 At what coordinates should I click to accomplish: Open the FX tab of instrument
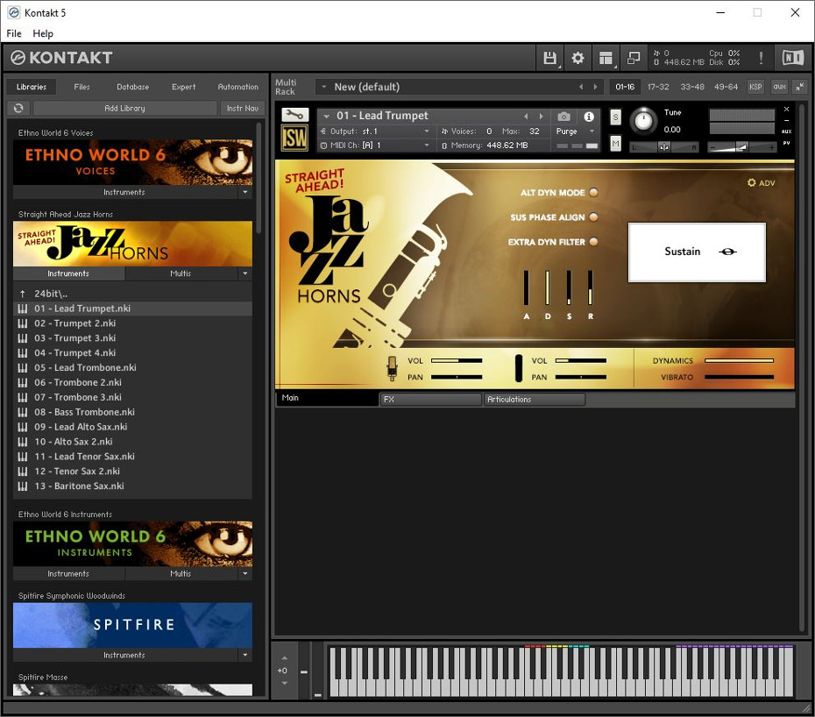pyautogui.click(x=430, y=400)
